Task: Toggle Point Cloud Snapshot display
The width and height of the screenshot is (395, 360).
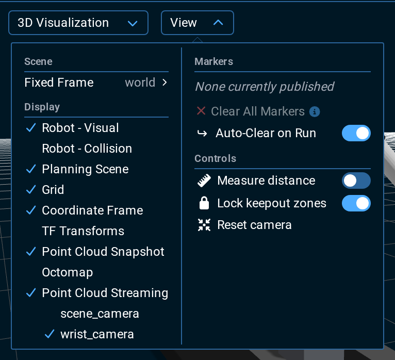Action: pos(96,252)
